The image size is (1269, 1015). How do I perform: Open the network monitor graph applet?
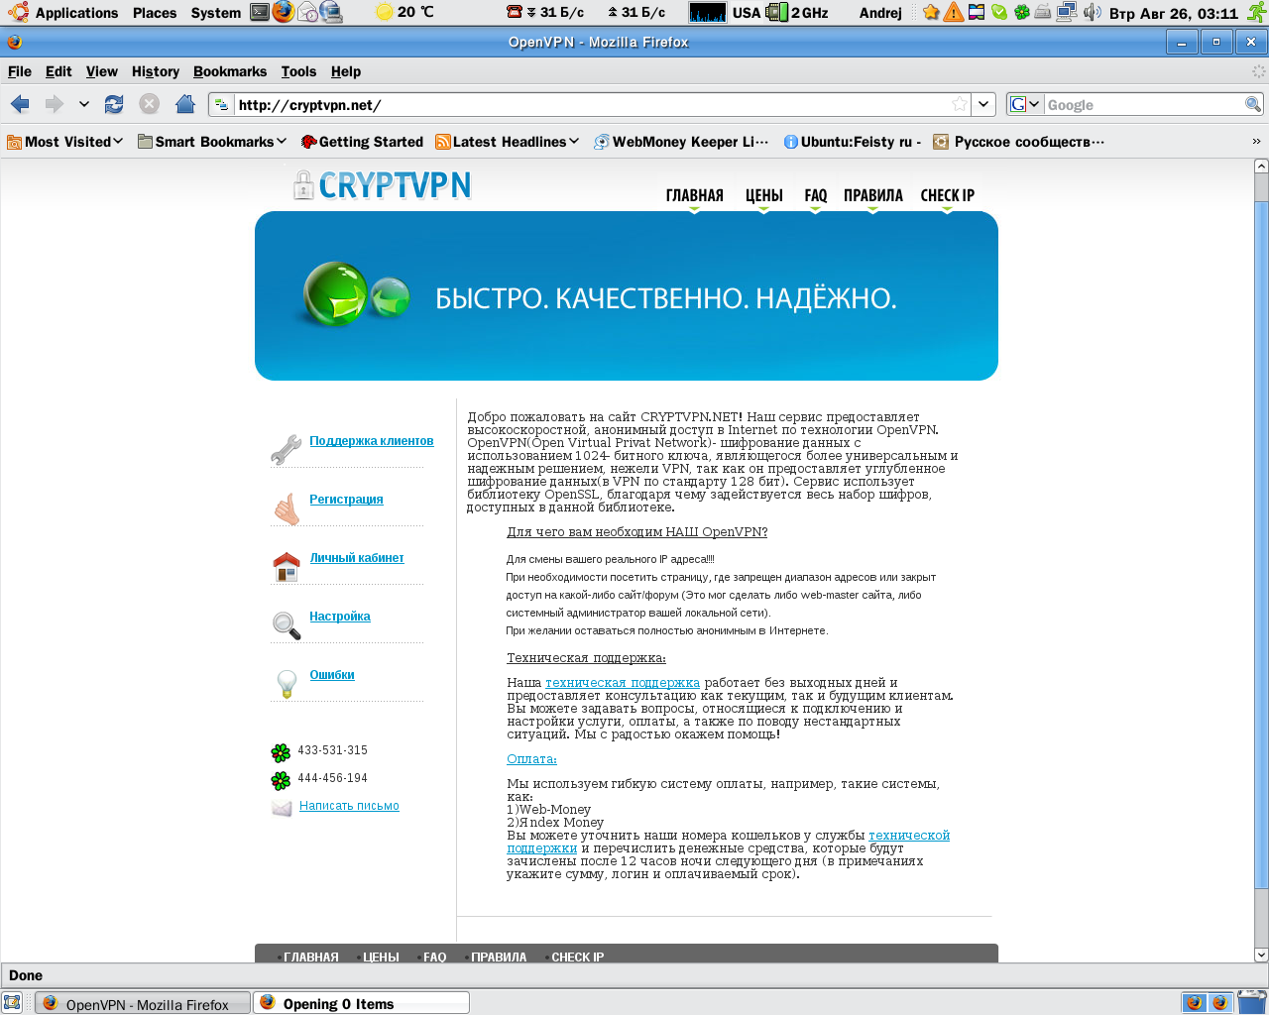[708, 12]
